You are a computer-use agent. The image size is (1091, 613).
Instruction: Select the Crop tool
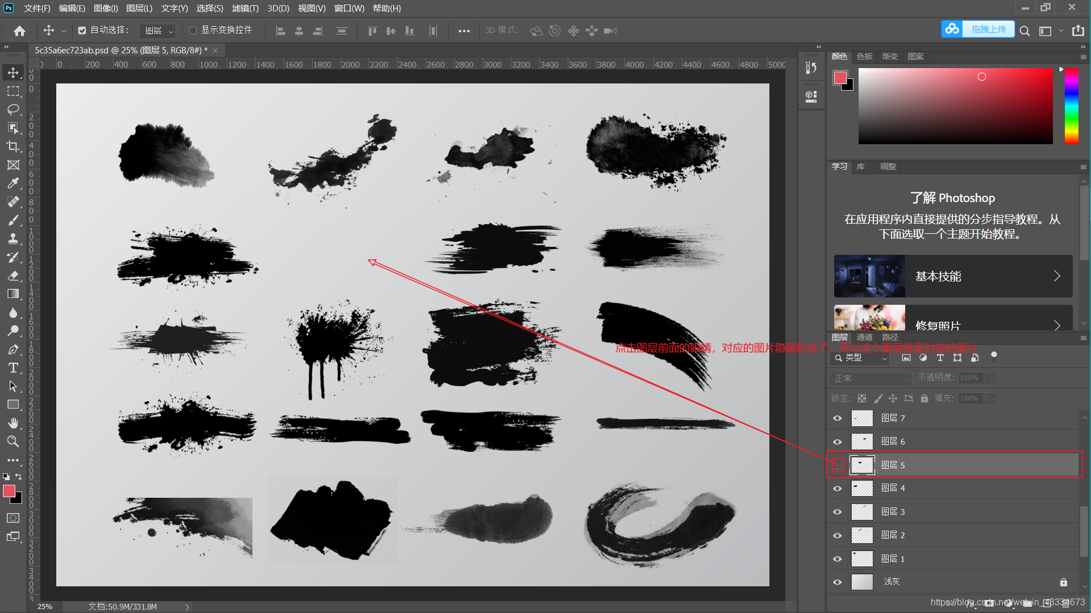[13, 146]
